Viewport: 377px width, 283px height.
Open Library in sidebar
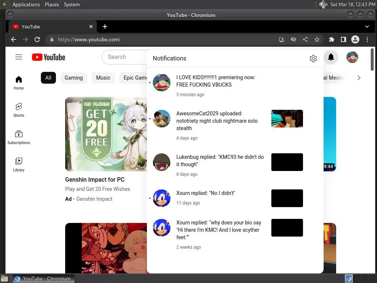19,165
